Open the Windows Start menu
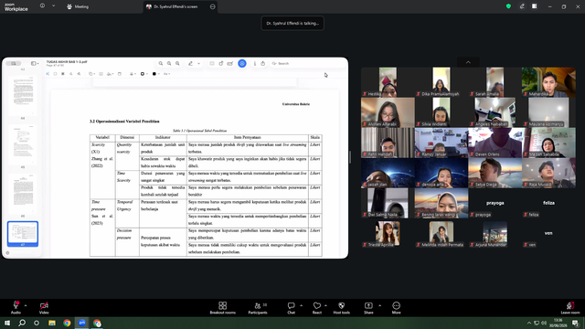This screenshot has width=585, height=329. [x=7, y=323]
